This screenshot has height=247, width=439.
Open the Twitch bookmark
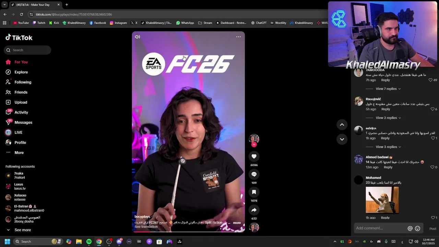click(x=39, y=23)
